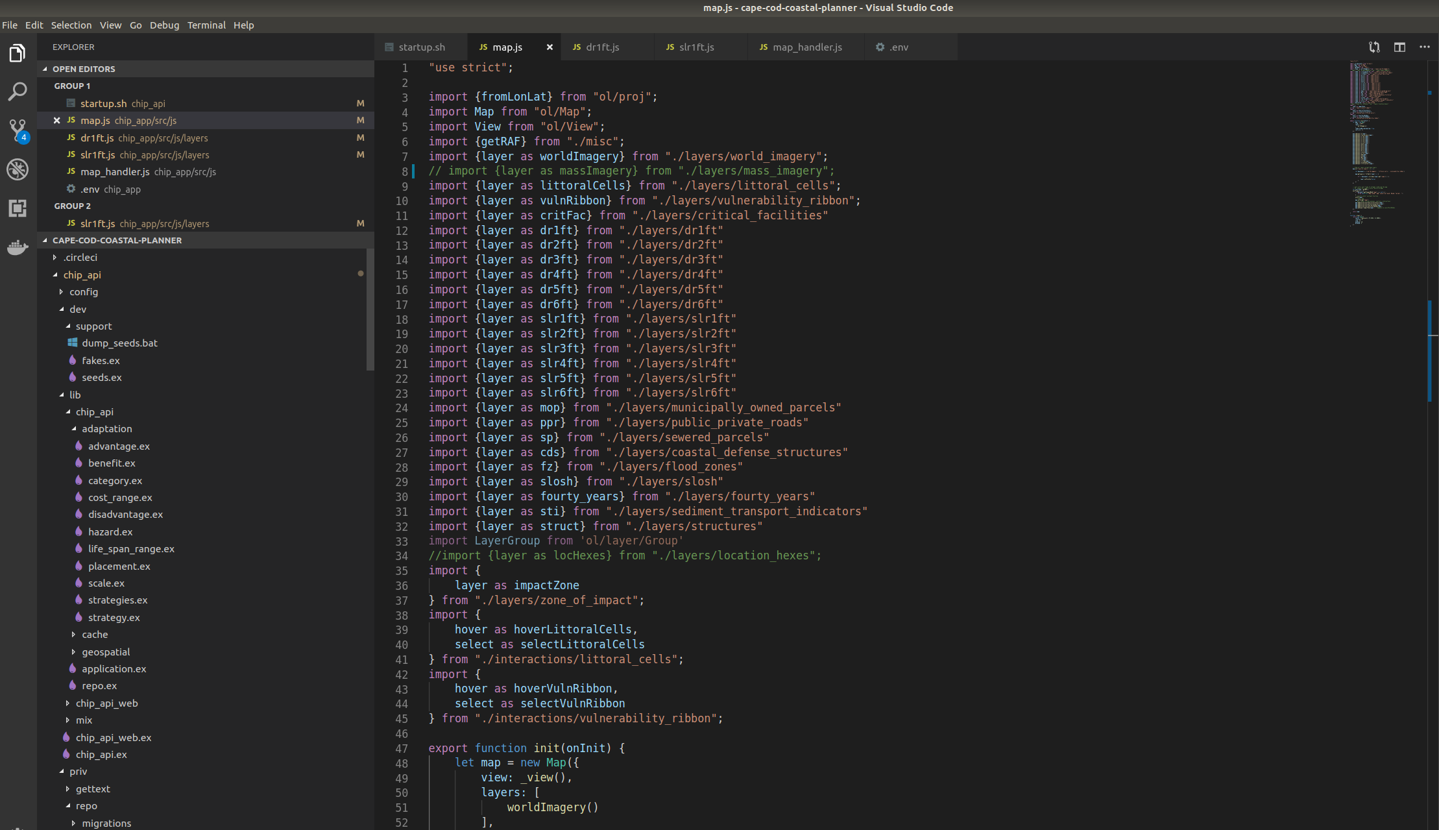Open the Terminal menu
Image resolution: width=1439 pixels, height=830 pixels.
[206, 25]
